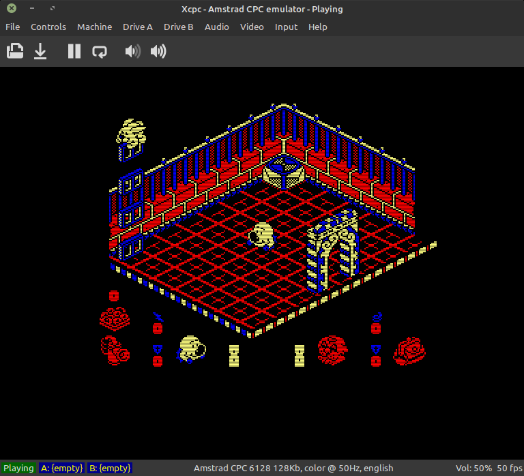Click the round pedestal in the room corner
The height and width of the screenshot is (476, 524).
[284, 173]
